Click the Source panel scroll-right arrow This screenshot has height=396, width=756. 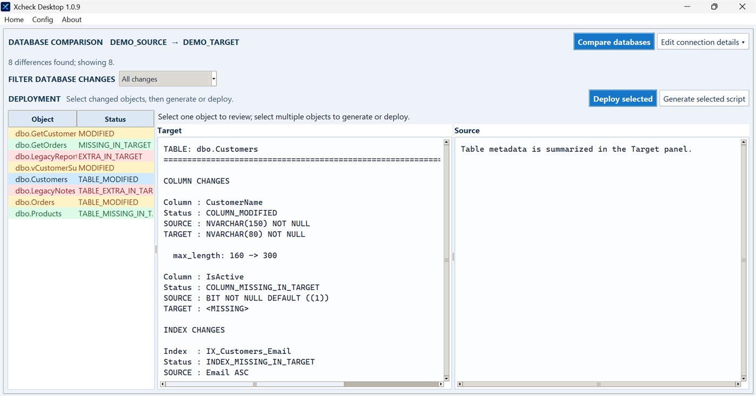738,384
